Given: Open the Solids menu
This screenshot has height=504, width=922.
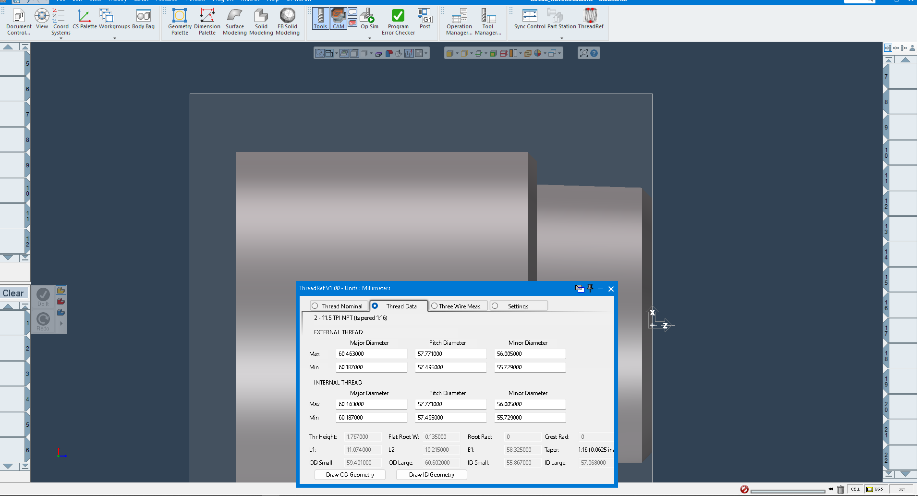Looking at the screenshot, I should pyautogui.click(x=141, y=1).
